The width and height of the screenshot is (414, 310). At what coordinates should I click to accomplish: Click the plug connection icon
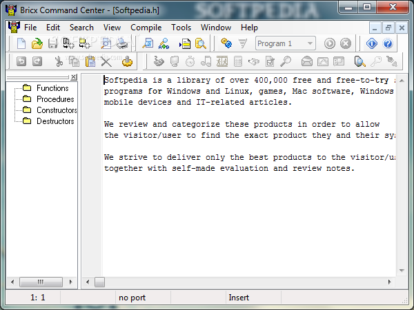391,61
